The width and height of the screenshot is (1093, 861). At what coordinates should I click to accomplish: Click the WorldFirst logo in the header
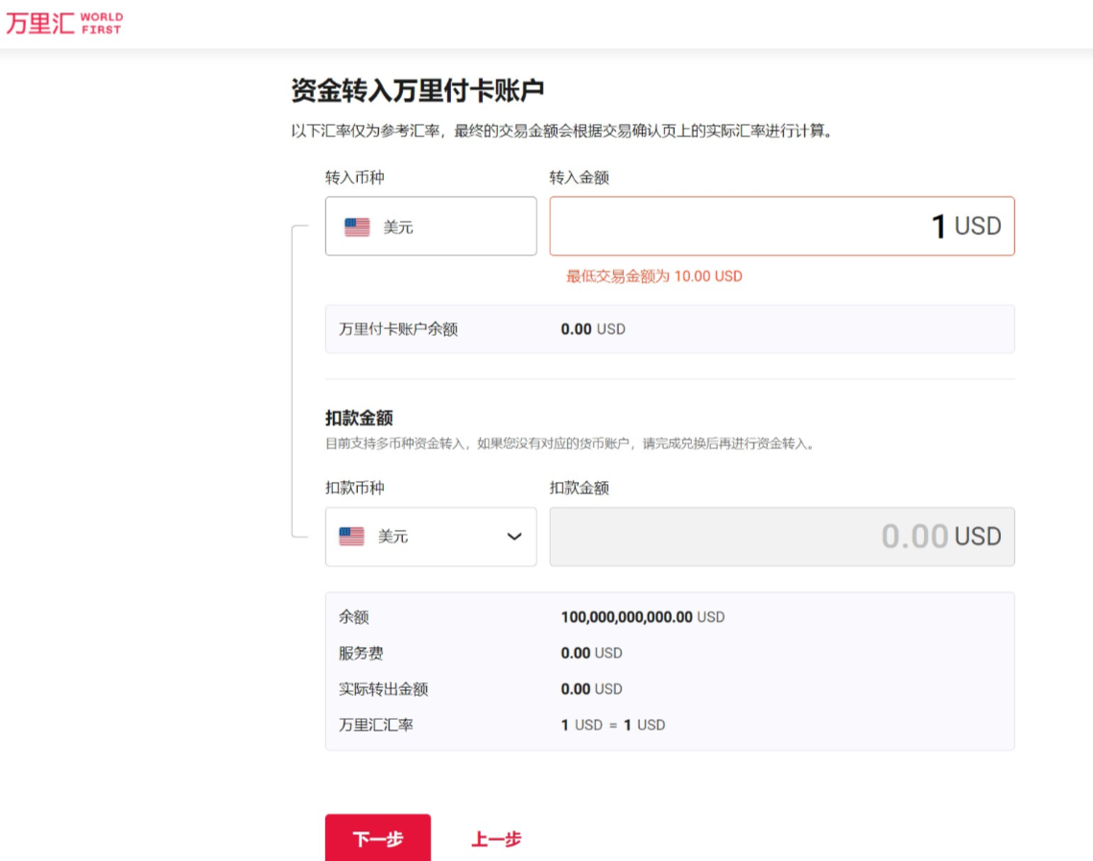tap(64, 23)
